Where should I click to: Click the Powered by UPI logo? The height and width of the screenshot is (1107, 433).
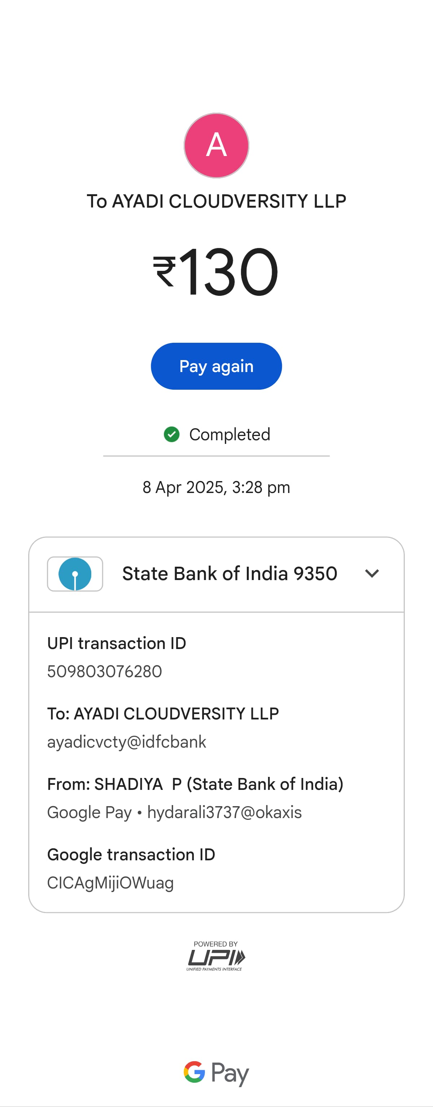[216, 956]
